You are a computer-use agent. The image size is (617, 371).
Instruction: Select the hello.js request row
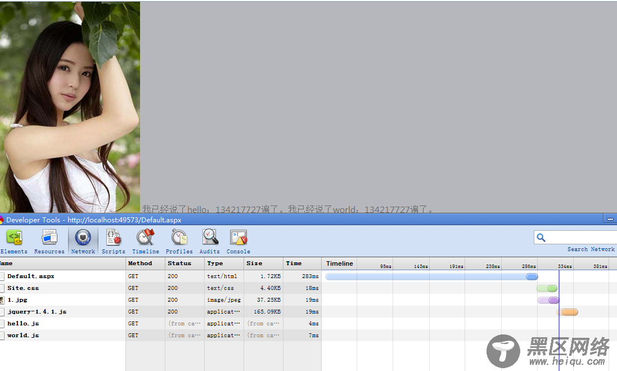(308, 323)
